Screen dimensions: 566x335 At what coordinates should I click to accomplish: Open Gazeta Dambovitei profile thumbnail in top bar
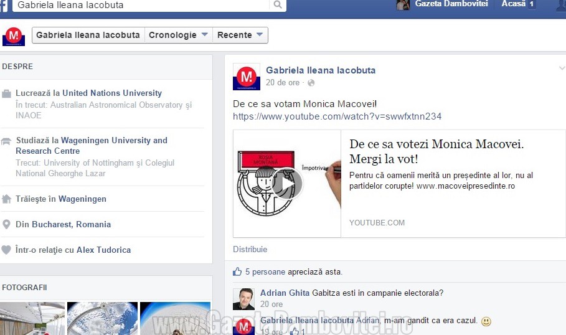[x=403, y=5]
